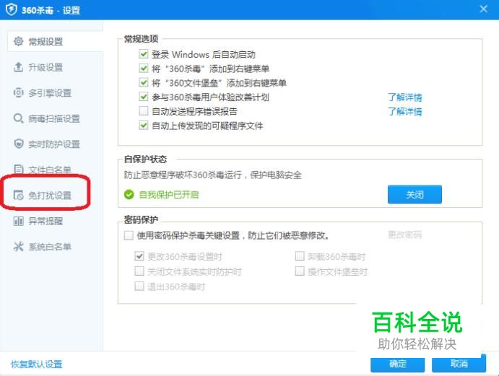Viewport: 499px width, 376px height.
Task: Click the engine icon beside 多引擎设置
Action: [19, 92]
